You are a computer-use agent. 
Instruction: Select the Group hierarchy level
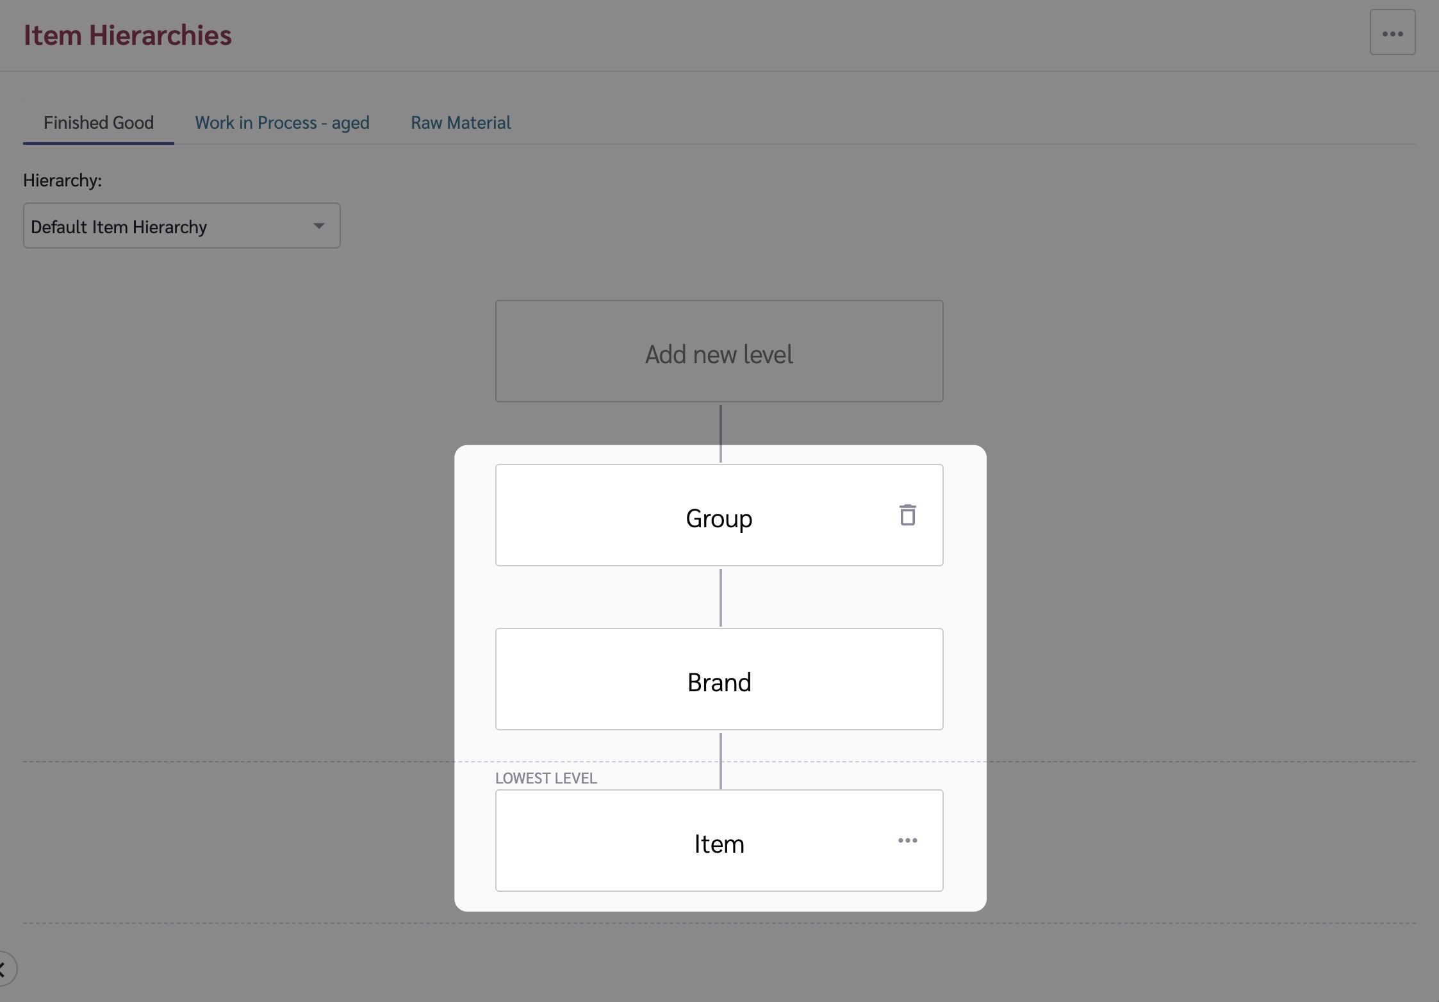click(x=718, y=516)
